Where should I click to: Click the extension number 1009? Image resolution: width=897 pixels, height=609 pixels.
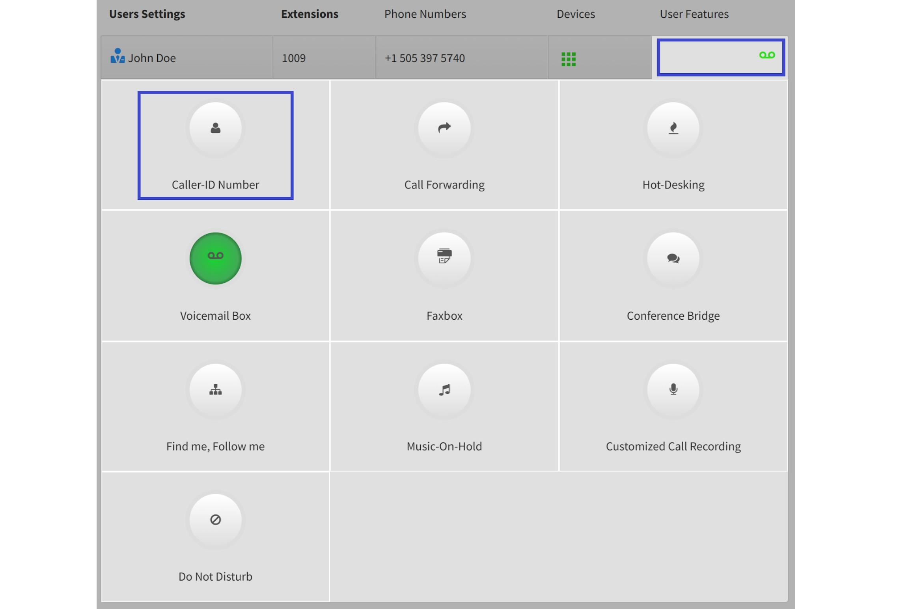pyautogui.click(x=294, y=58)
